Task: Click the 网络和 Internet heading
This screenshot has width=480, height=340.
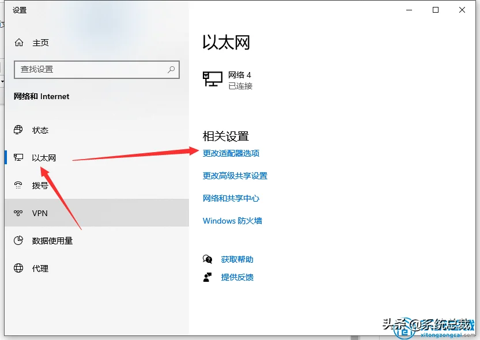Action: coord(41,96)
